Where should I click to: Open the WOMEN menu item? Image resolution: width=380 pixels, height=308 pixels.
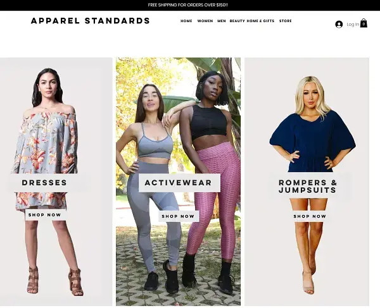(205, 21)
